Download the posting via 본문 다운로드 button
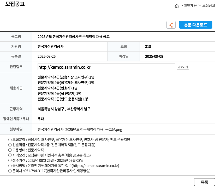The width and height of the screenshot is (215, 186). [x=195, y=25]
